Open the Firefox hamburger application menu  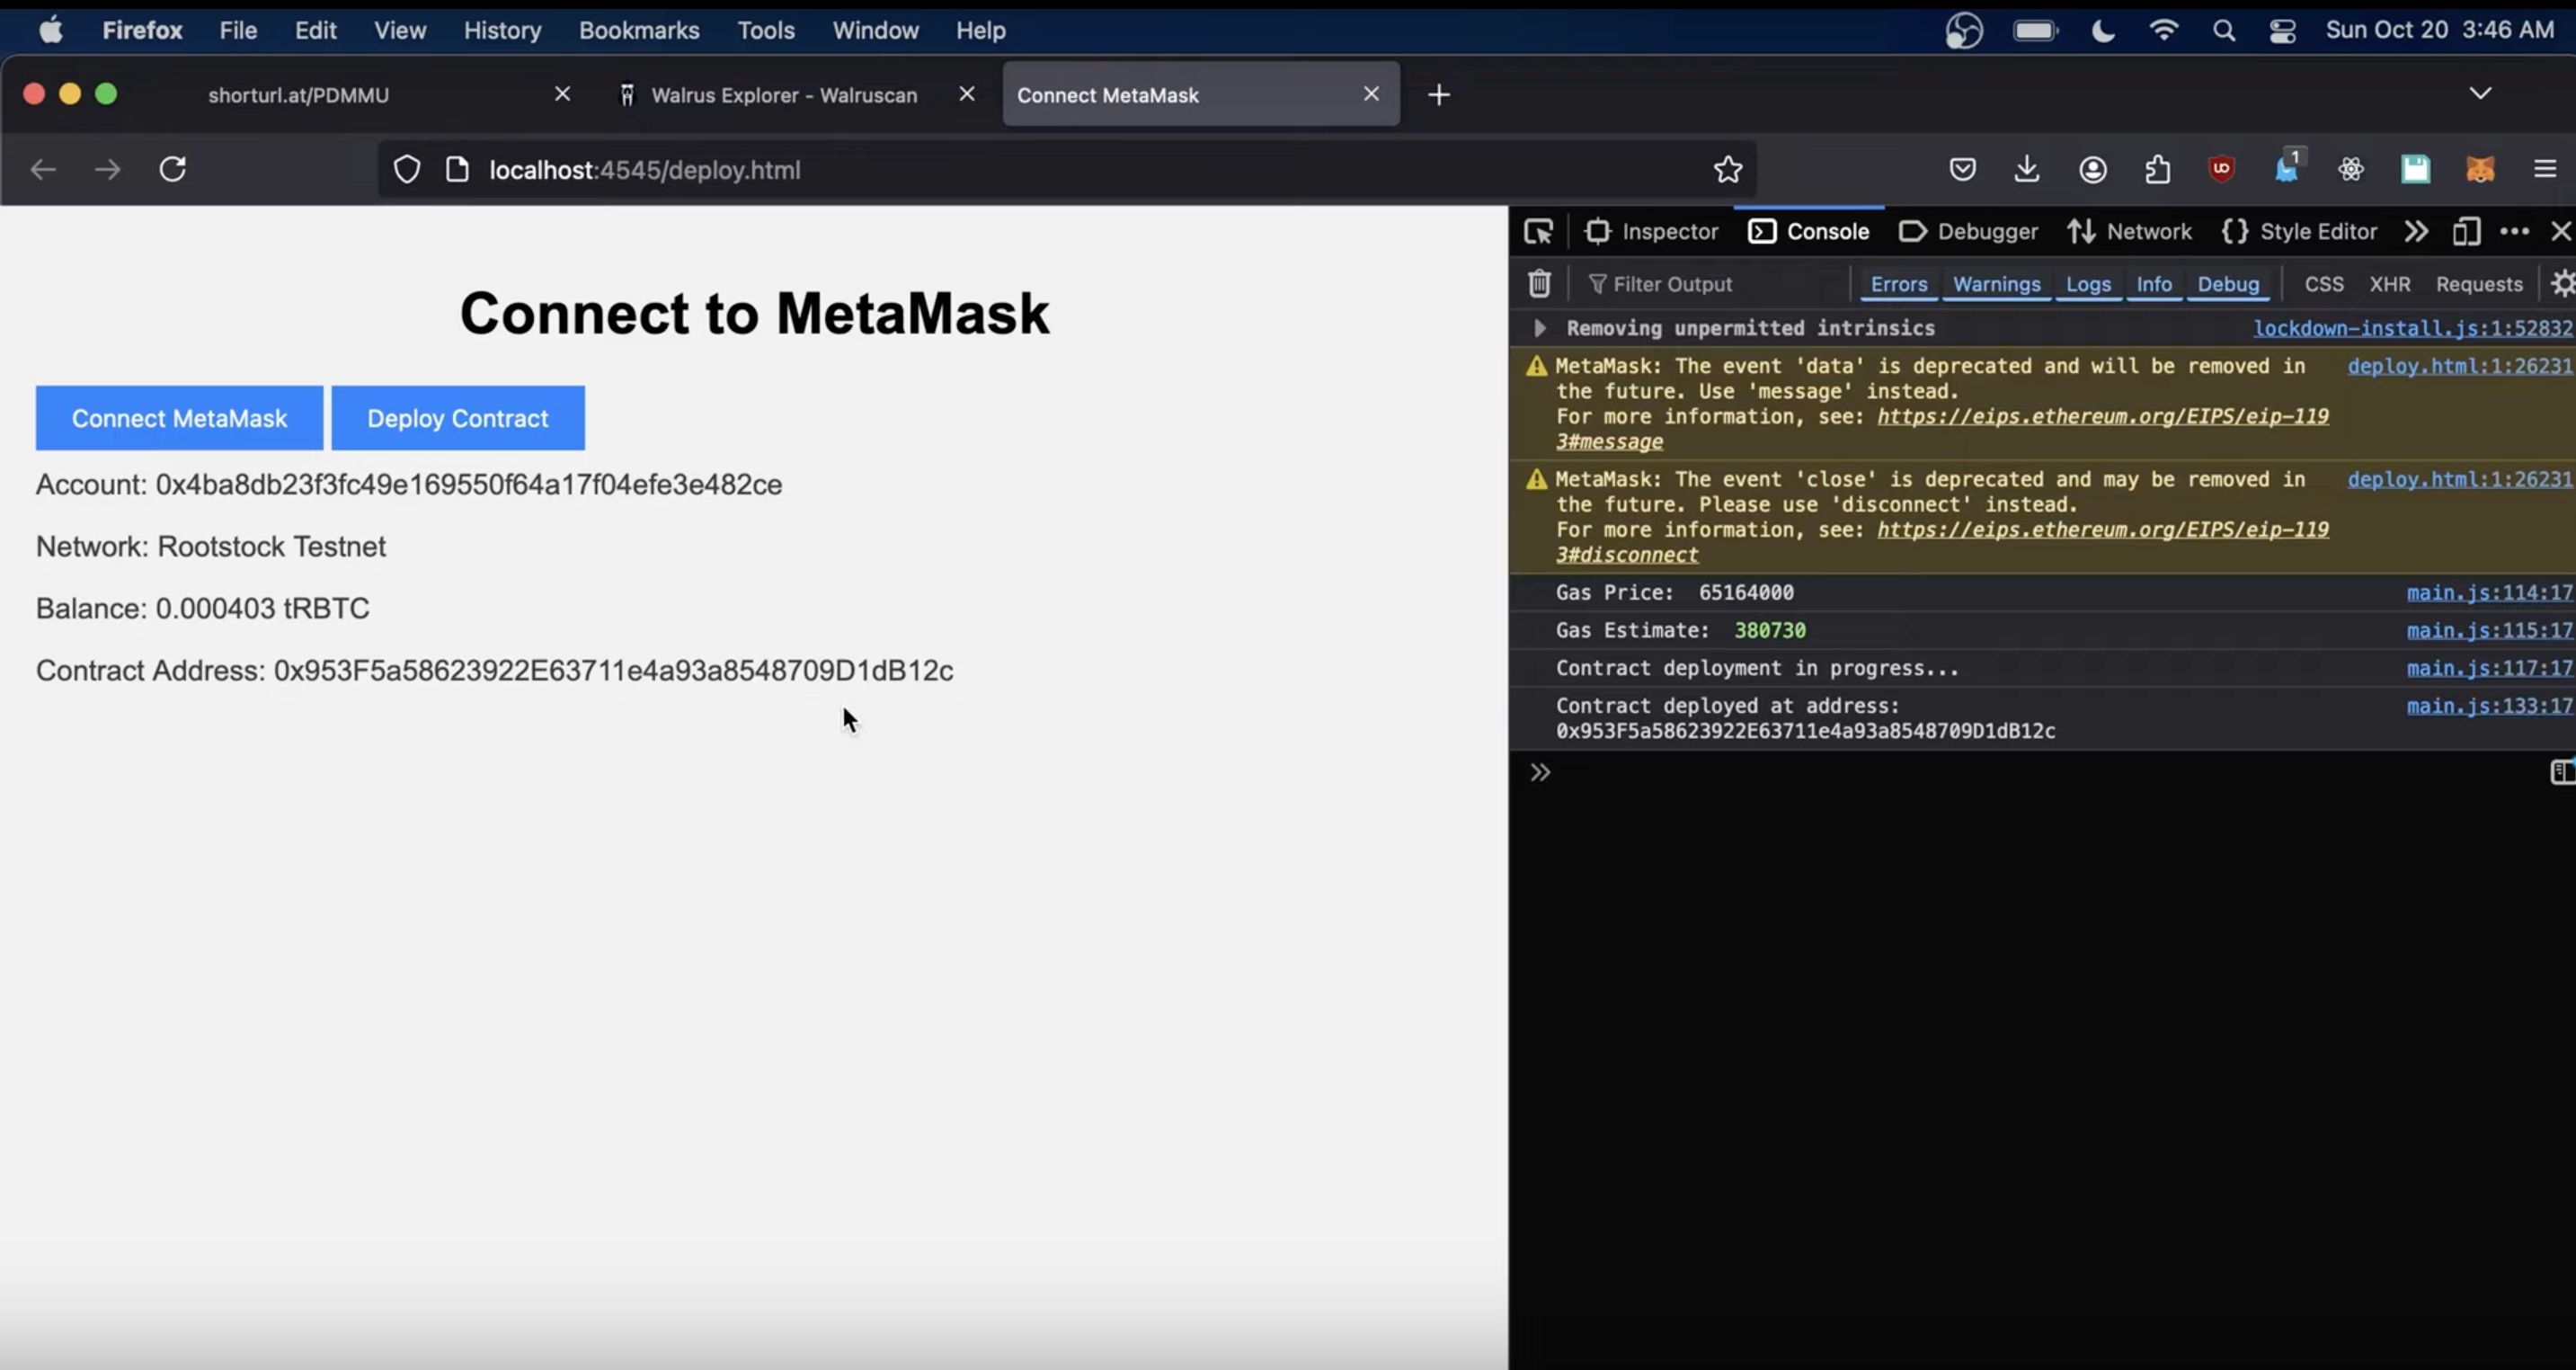(2545, 169)
